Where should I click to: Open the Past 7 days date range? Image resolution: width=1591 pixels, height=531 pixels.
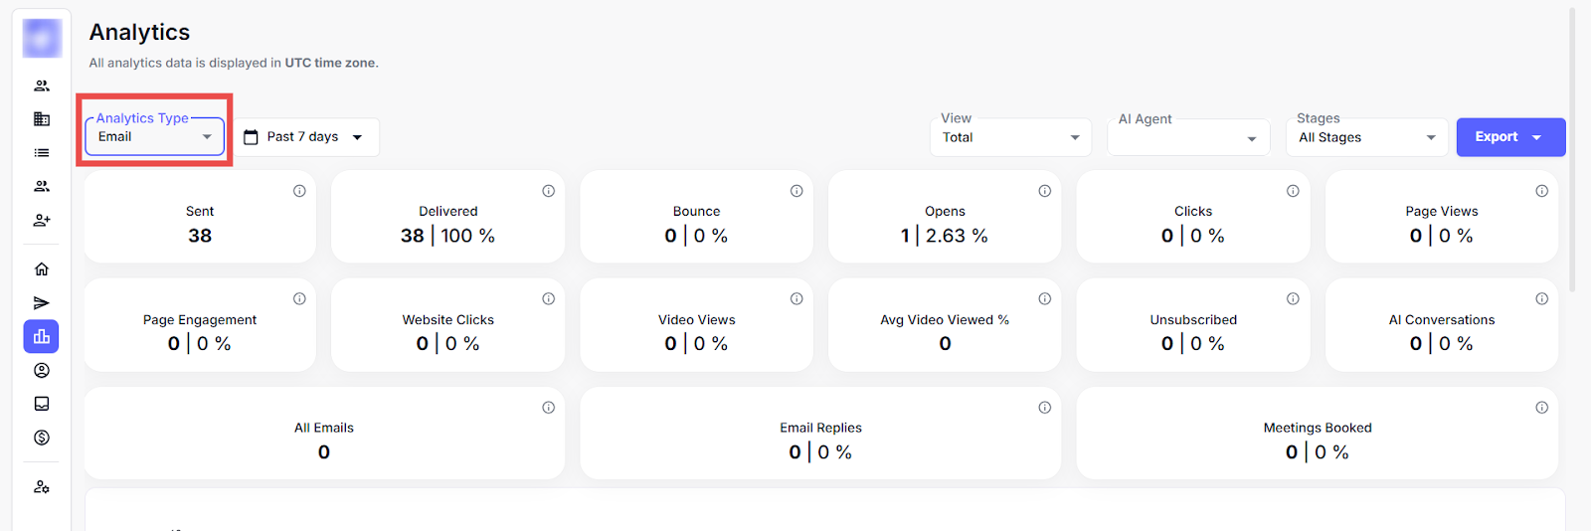[x=304, y=137]
